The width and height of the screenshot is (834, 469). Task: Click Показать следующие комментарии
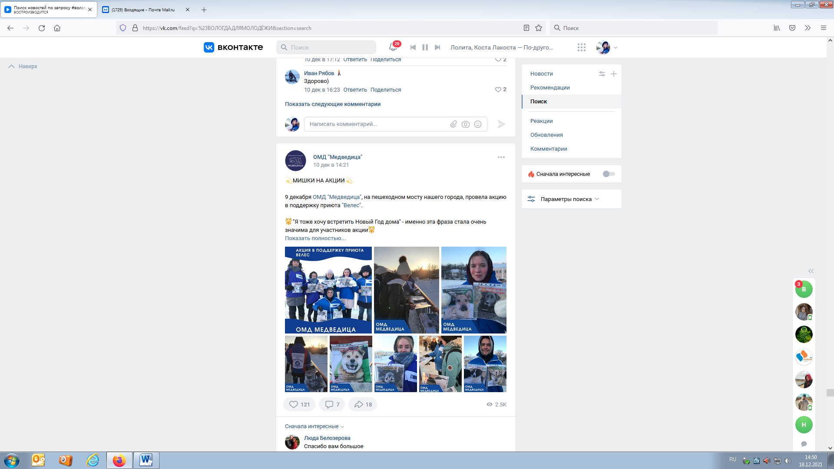[x=333, y=104]
